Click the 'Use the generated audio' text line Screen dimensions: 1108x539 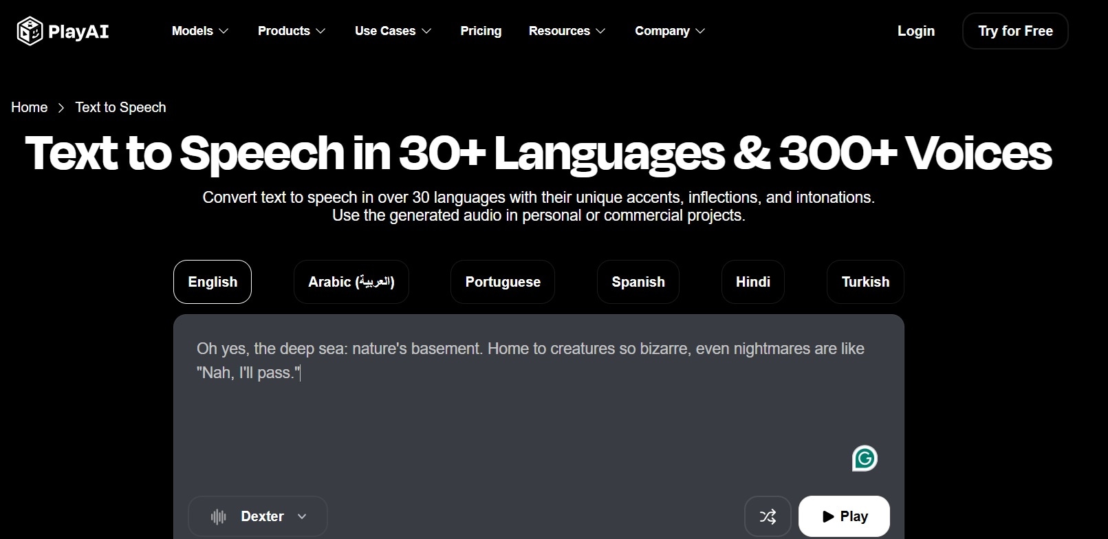[x=539, y=215]
